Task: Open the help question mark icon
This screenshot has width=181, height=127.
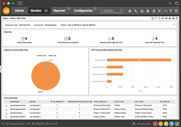Action: click(x=171, y=11)
